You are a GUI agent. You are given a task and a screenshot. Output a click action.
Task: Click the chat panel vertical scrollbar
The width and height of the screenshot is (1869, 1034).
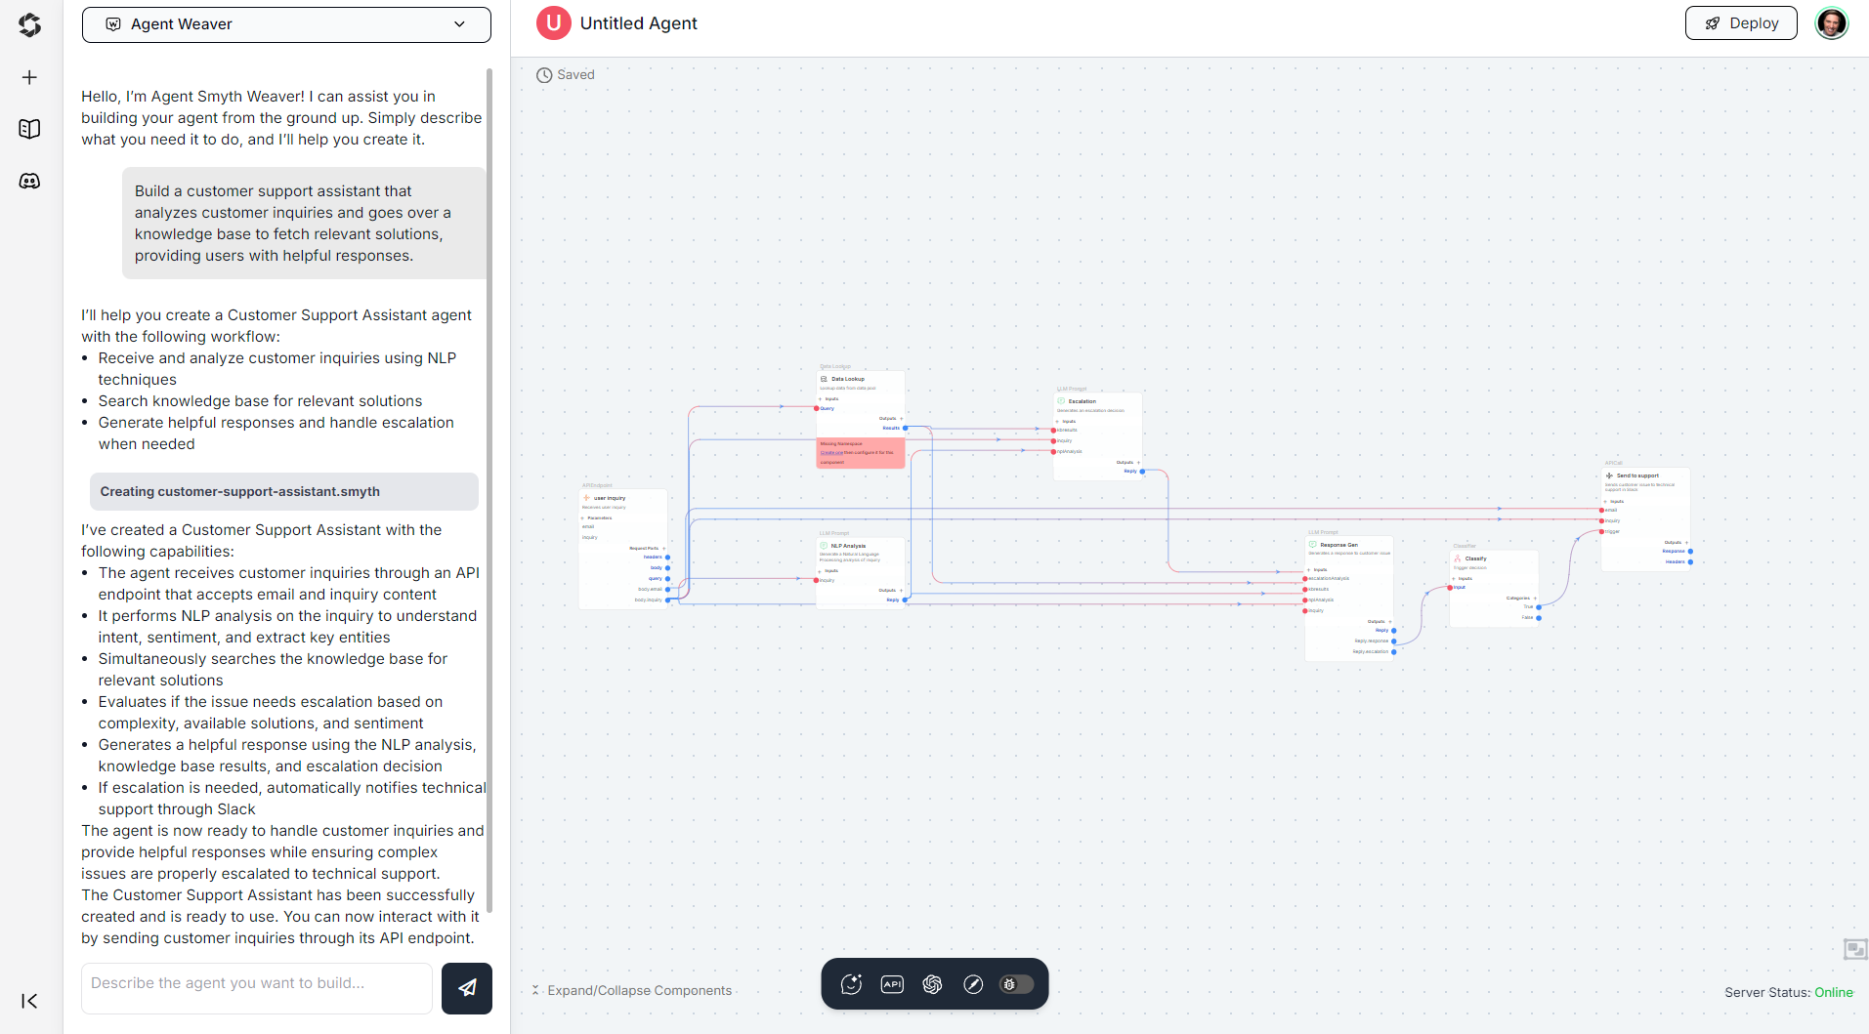point(489,488)
